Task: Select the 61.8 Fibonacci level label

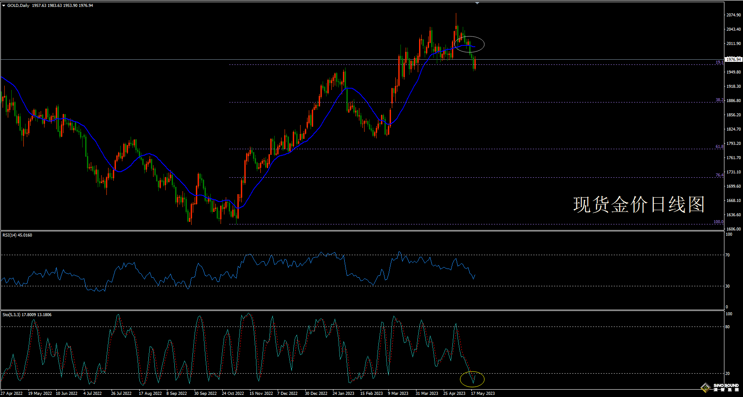Action: (x=719, y=147)
